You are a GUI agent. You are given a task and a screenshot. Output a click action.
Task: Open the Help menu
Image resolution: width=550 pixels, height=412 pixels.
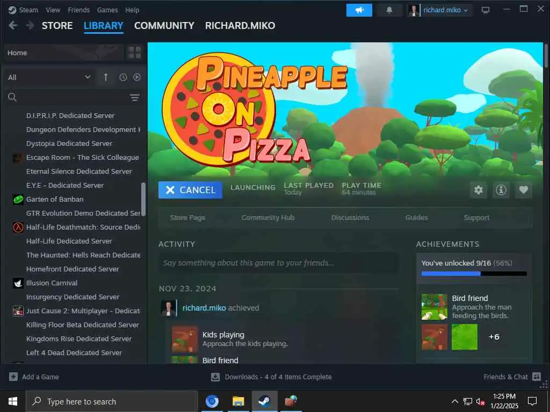[x=132, y=10]
